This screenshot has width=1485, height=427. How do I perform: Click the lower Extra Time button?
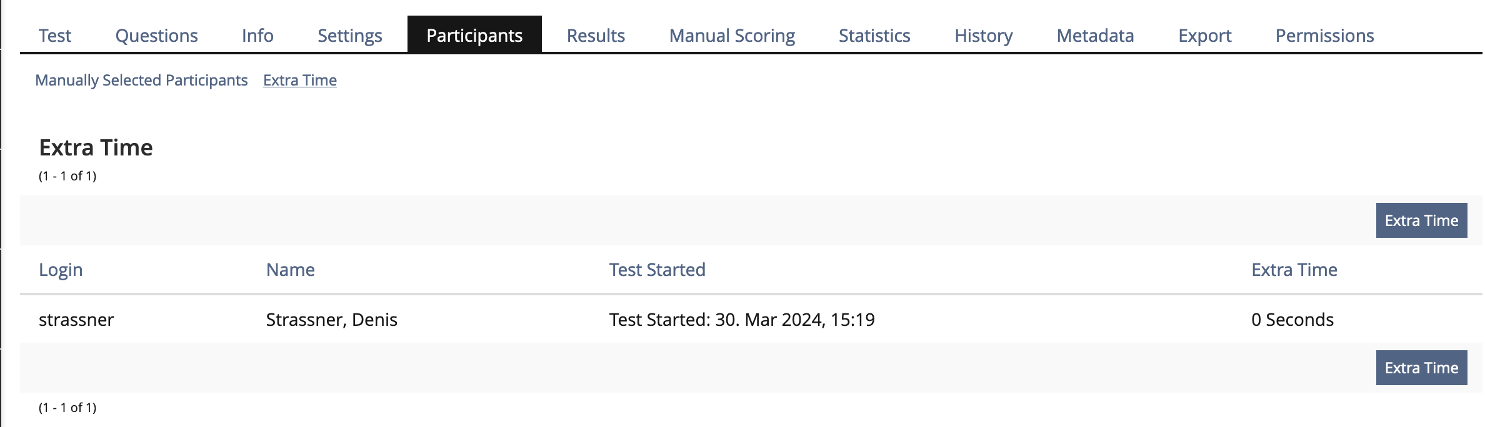(1421, 368)
